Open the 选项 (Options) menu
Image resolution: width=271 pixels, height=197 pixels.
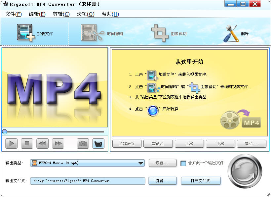[x=85, y=14]
